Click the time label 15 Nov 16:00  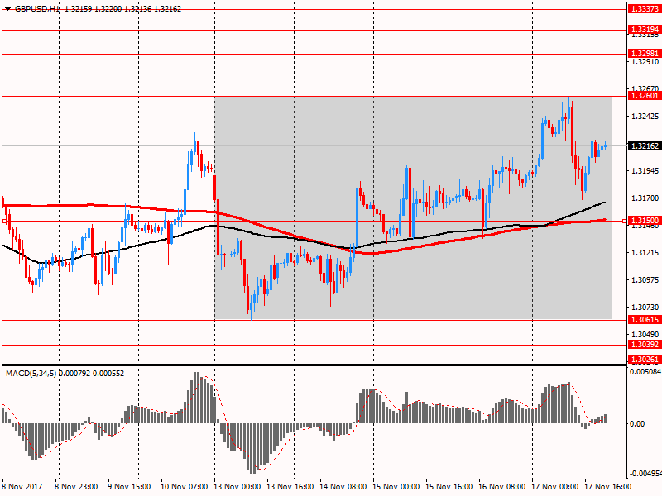(x=449, y=486)
